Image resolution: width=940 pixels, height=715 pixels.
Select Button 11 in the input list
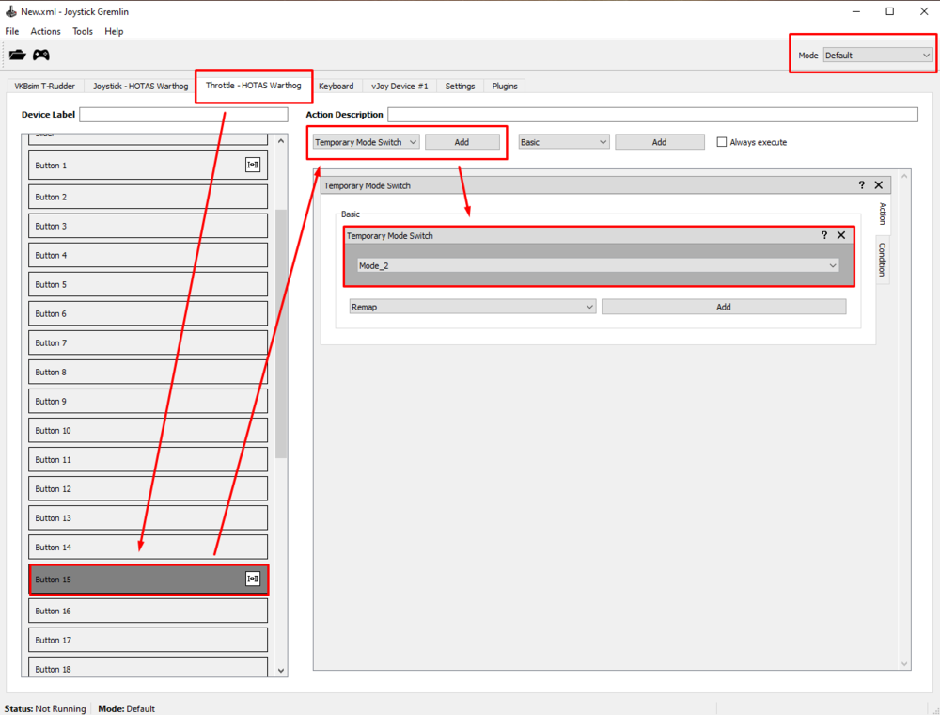coord(149,459)
